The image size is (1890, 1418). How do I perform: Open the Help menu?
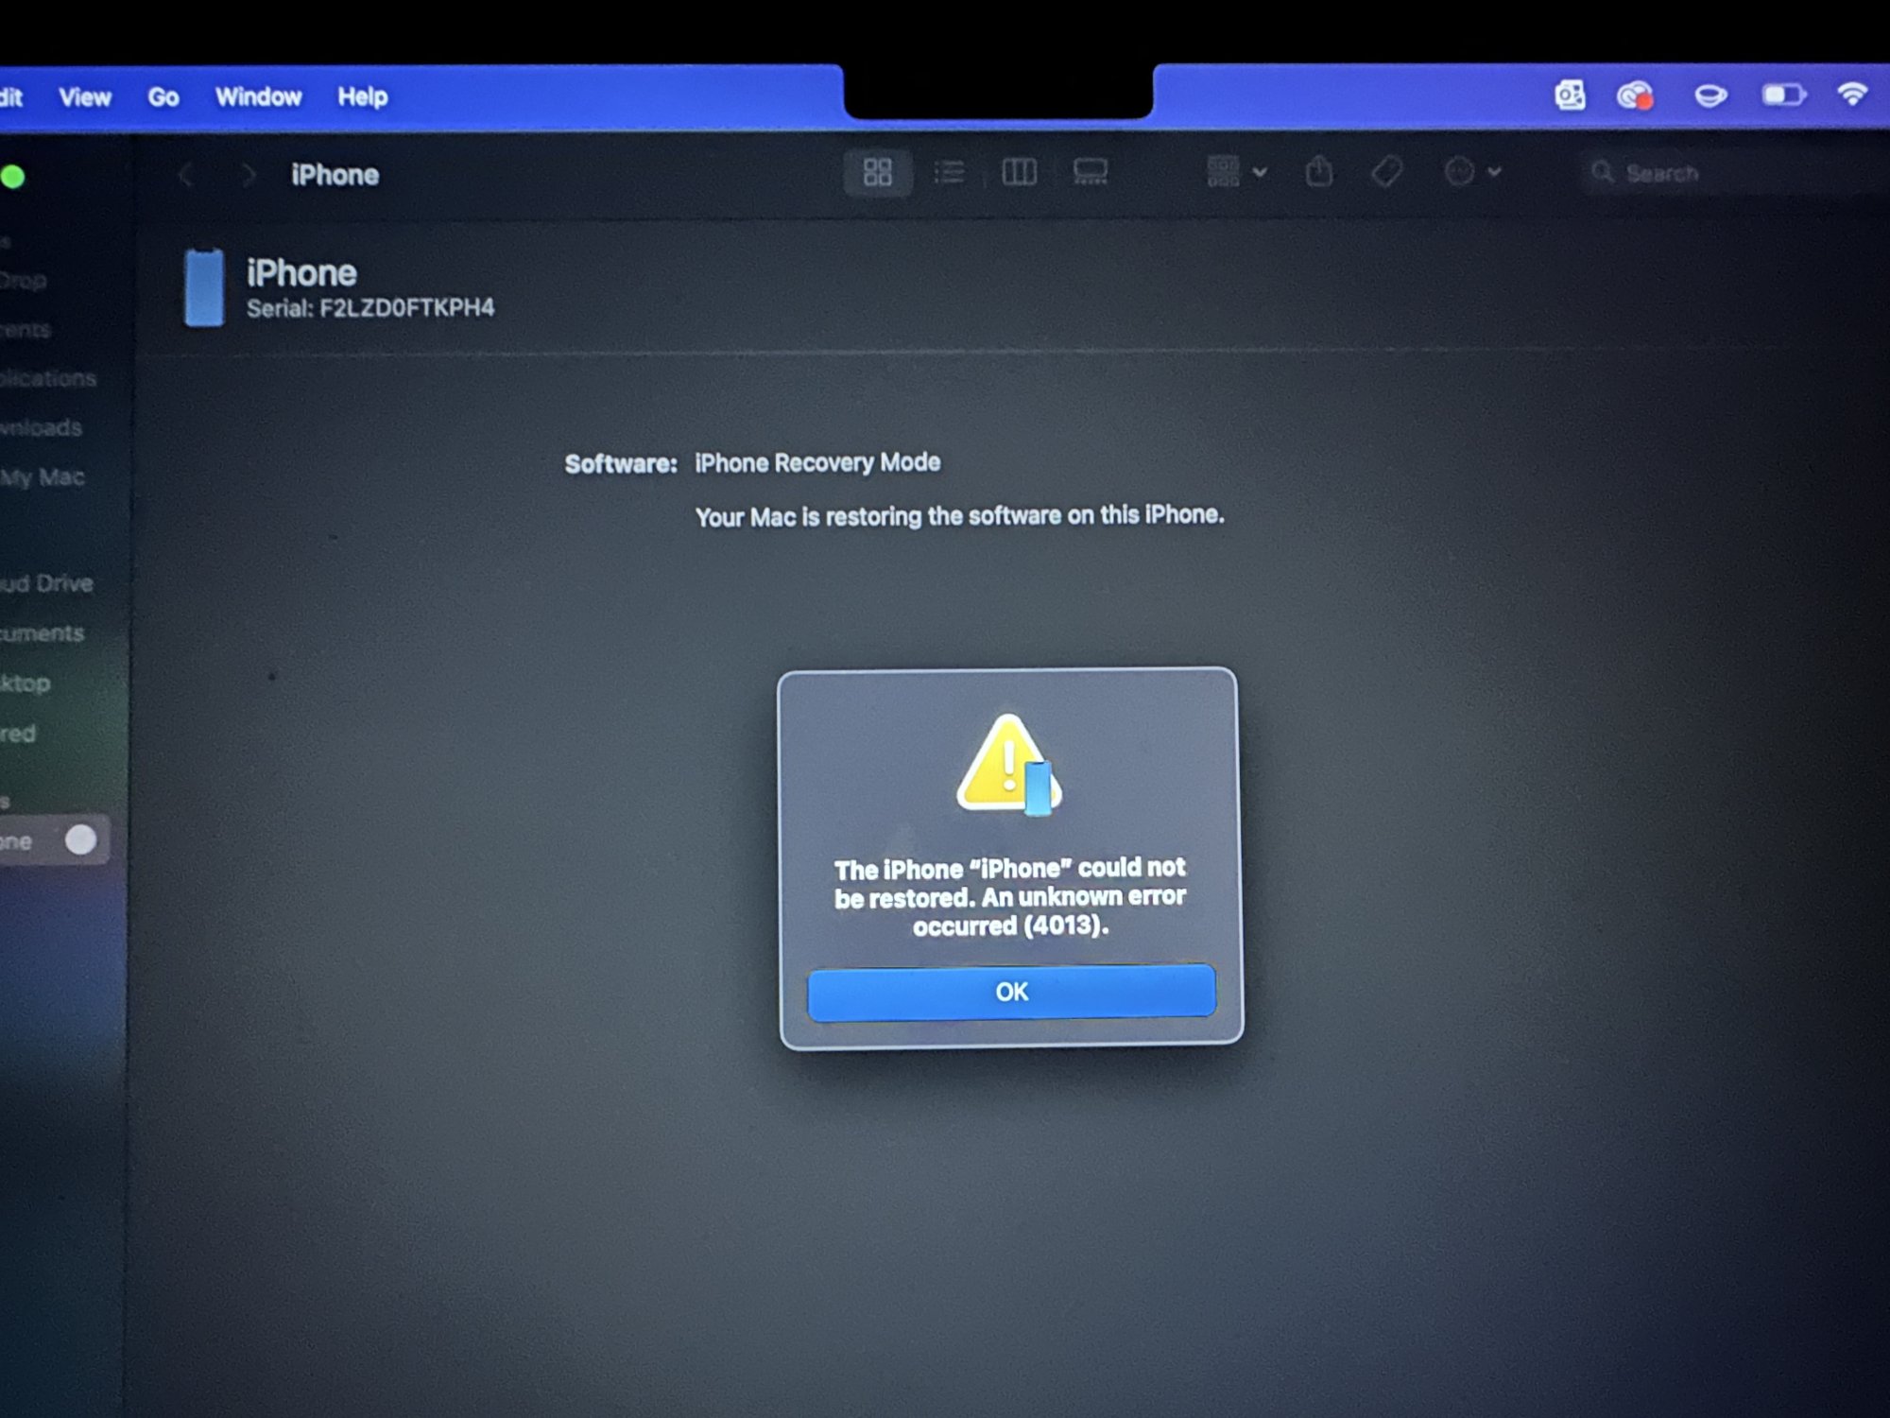click(x=363, y=97)
